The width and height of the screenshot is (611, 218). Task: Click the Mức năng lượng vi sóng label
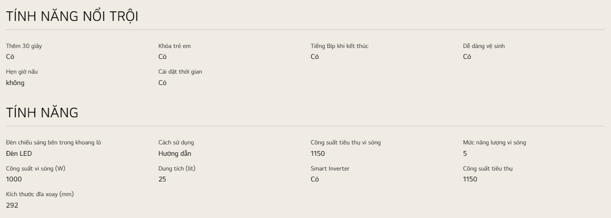pos(494,142)
